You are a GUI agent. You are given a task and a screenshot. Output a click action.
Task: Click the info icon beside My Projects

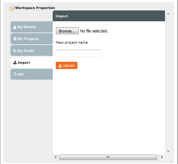pyautogui.click(x=15, y=39)
